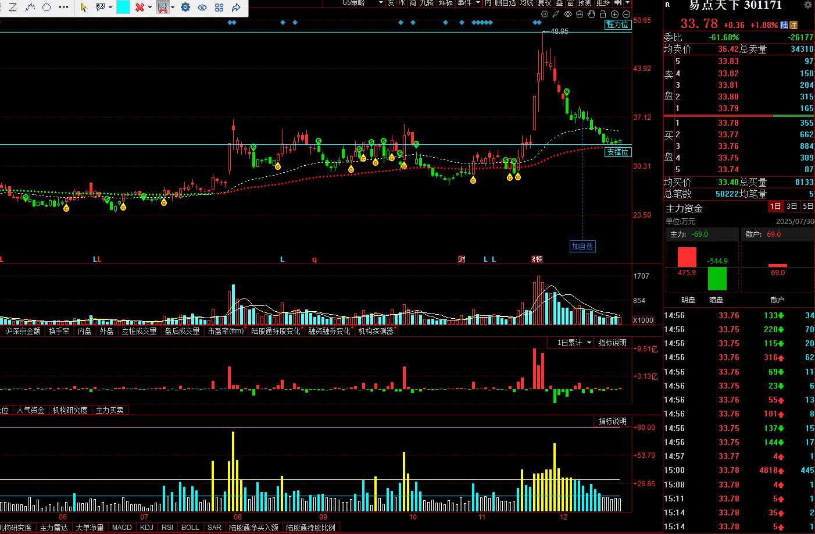Viewport: 815px width, 534px height.
Task: Select the wave line drawing tool
Action: tap(30, 7)
